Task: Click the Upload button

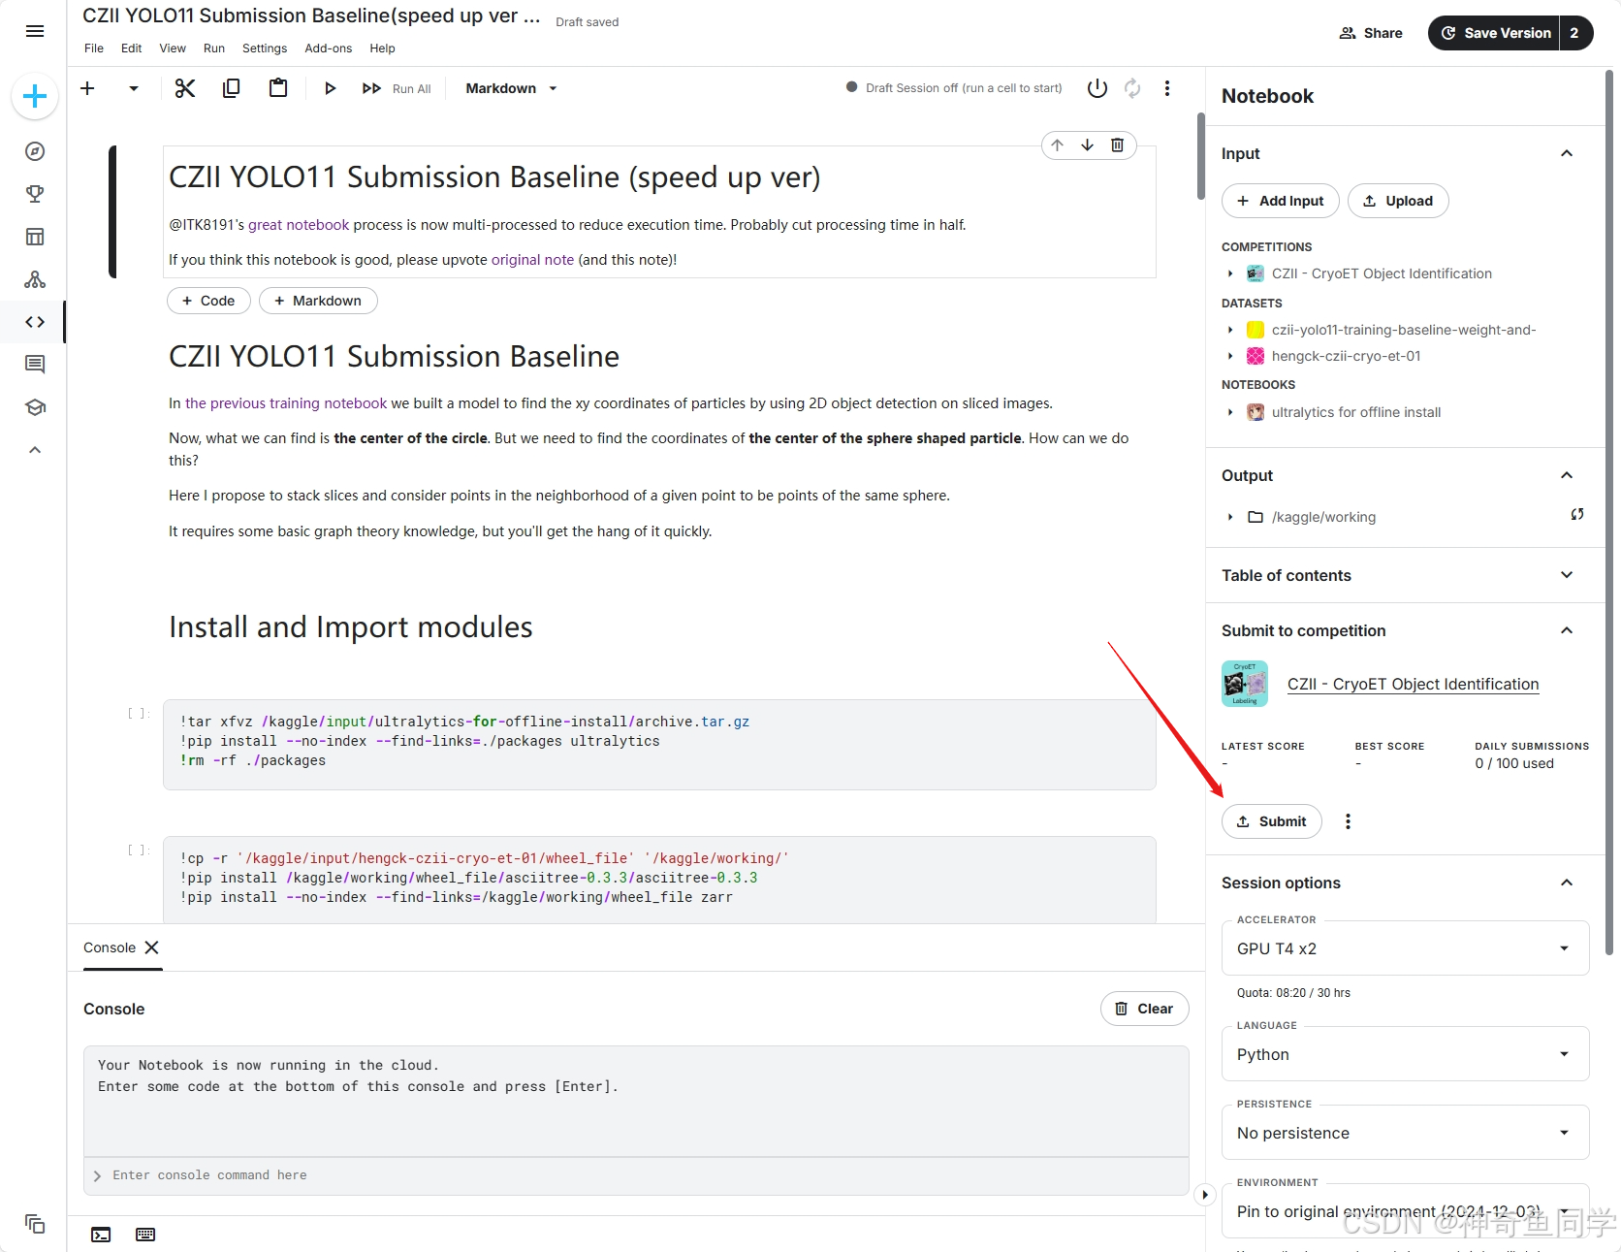Action: click(x=1398, y=201)
